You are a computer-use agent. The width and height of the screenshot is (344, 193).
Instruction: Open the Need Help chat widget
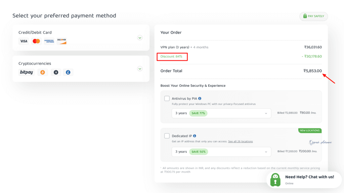(x=304, y=180)
